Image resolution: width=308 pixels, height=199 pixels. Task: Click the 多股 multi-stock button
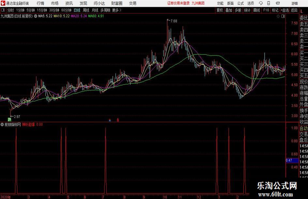238,10
